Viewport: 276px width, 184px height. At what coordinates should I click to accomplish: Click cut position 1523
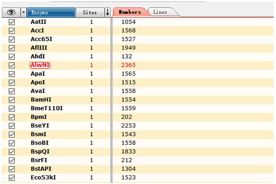[x=129, y=177]
